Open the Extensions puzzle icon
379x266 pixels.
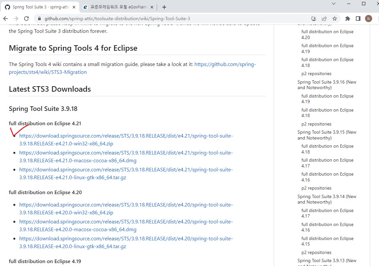pyautogui.click(x=348, y=19)
